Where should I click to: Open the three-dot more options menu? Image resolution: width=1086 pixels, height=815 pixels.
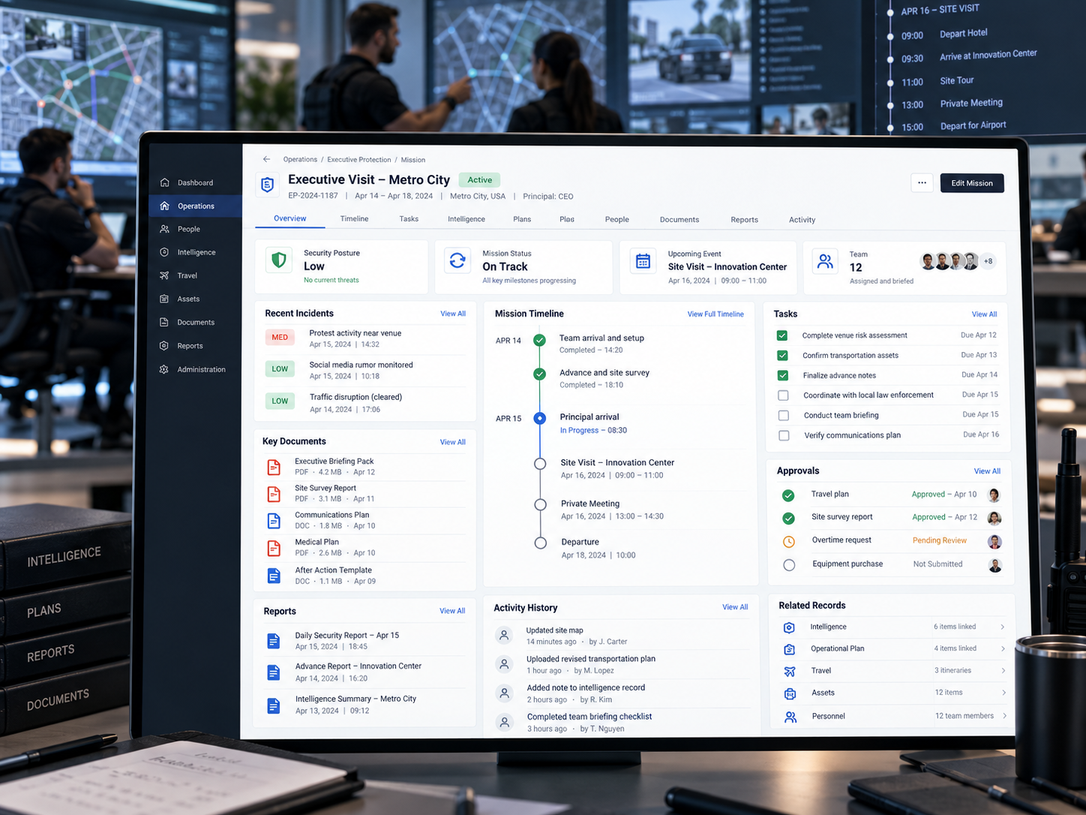(922, 182)
